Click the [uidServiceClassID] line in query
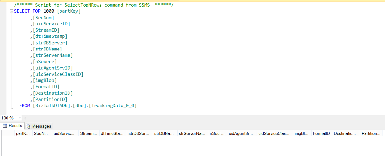The height and width of the screenshot is (156, 385). pyautogui.click(x=58, y=74)
